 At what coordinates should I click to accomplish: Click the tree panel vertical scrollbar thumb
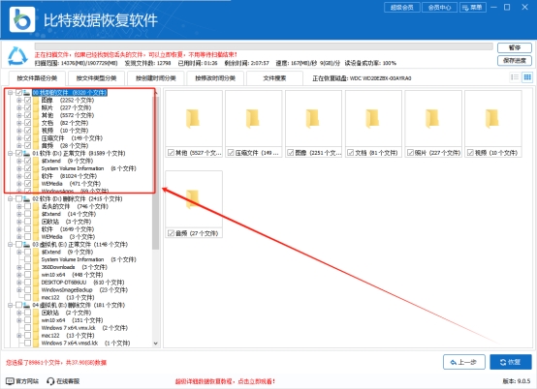[x=155, y=172]
